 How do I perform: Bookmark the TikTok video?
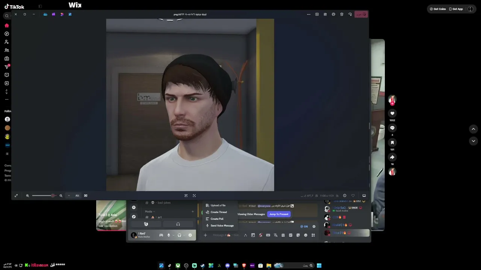point(392,142)
